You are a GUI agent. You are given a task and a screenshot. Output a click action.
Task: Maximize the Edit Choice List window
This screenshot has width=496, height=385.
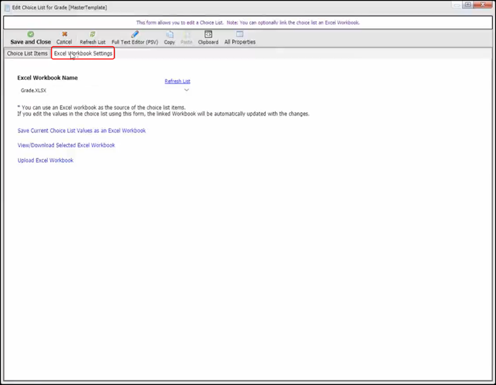click(468, 5)
